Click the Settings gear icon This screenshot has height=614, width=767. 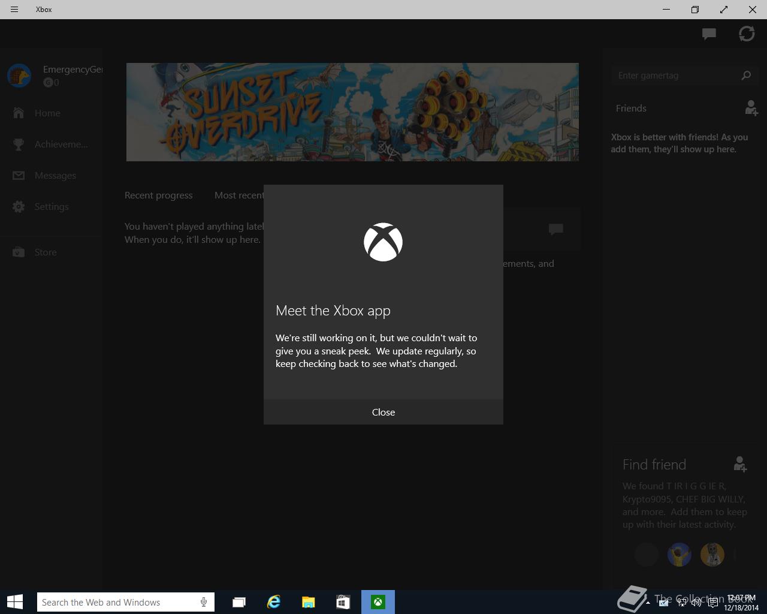[x=19, y=206]
